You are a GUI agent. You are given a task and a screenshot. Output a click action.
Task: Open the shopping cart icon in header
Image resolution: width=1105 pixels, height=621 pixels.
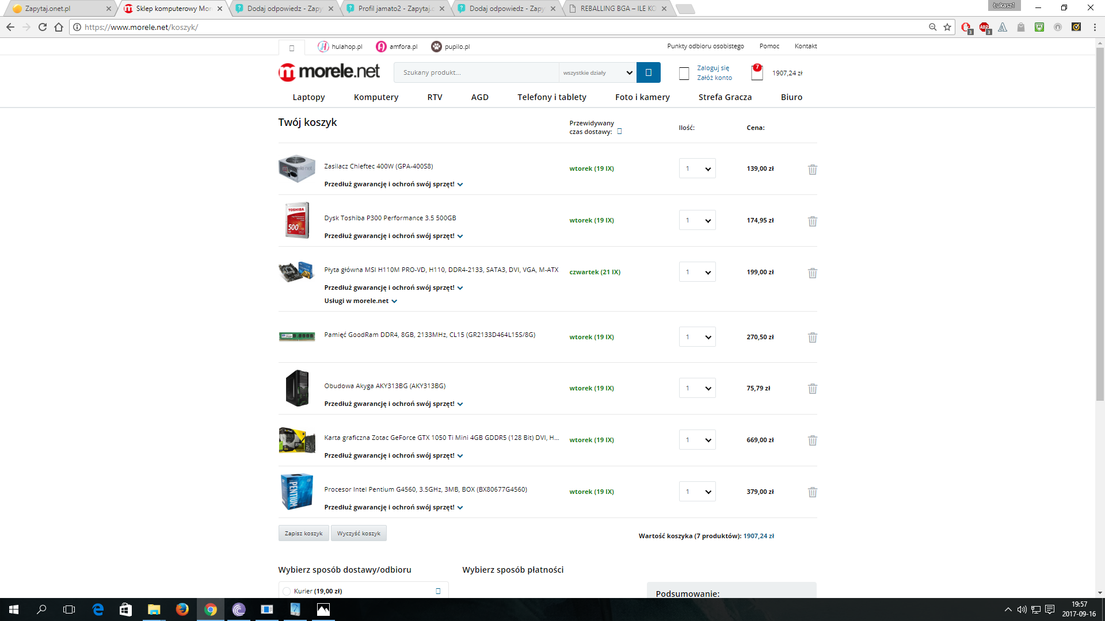tap(757, 72)
